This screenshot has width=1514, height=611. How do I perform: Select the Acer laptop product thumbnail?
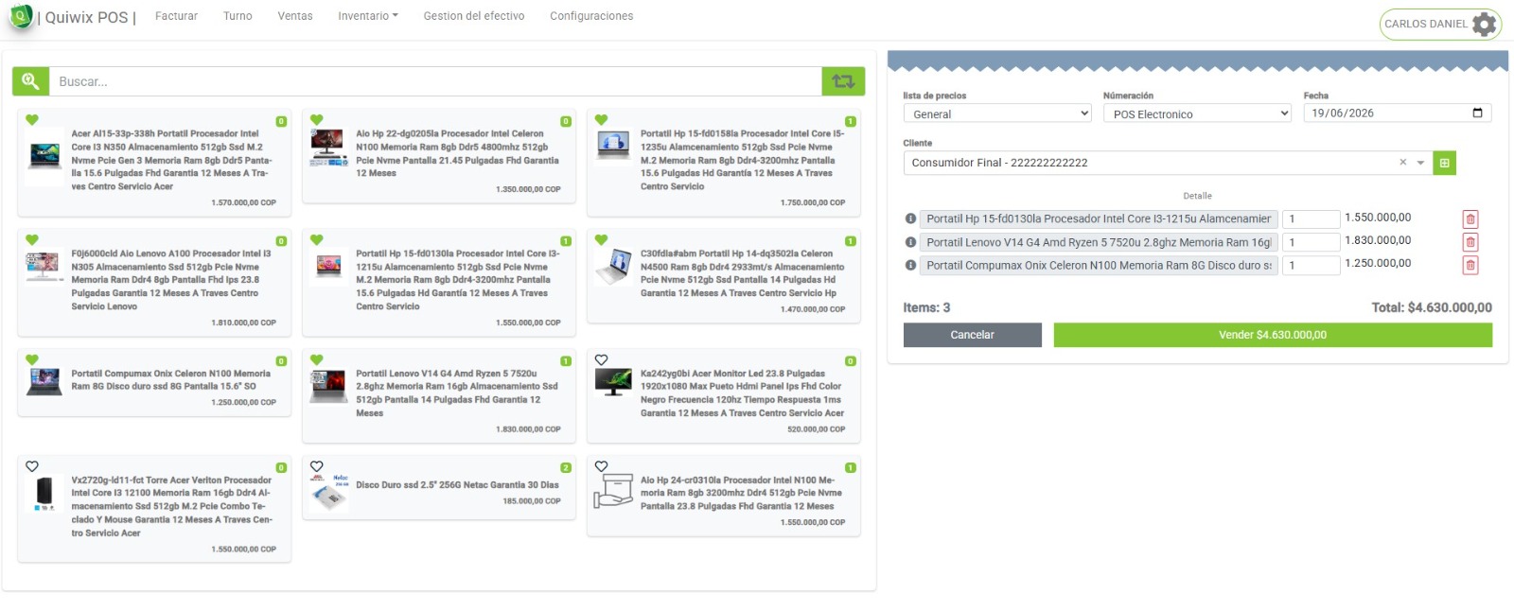tap(45, 154)
